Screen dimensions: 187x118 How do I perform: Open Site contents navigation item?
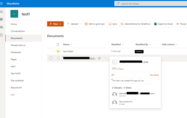[x=17, y=81]
